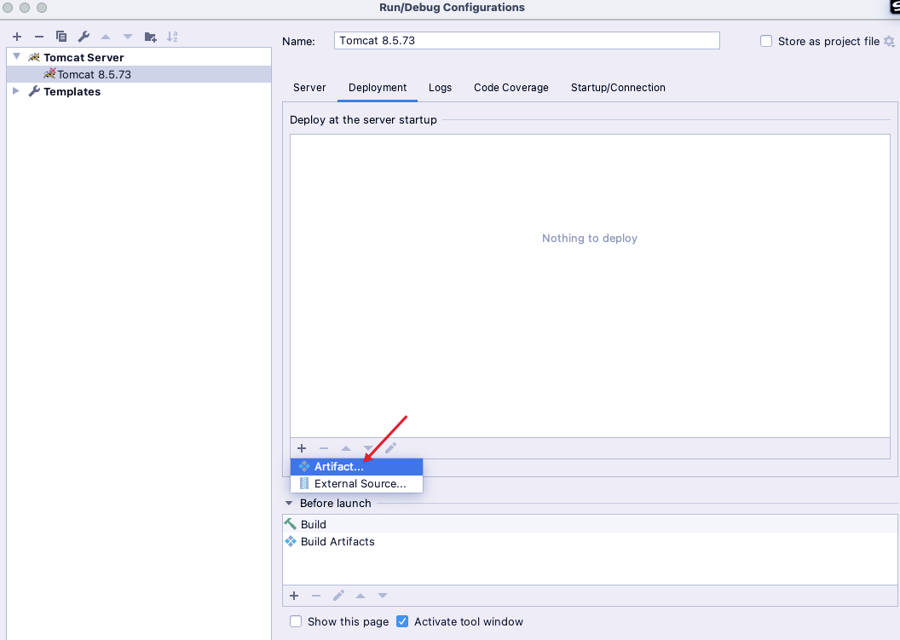Add deployment item with plus icon

302,448
